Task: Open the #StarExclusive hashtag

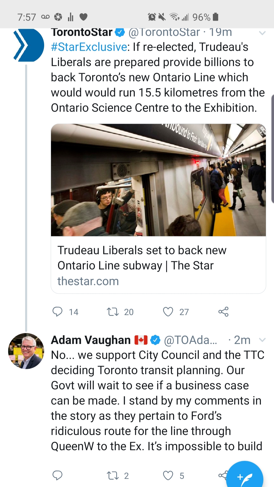Action: tap(89, 47)
